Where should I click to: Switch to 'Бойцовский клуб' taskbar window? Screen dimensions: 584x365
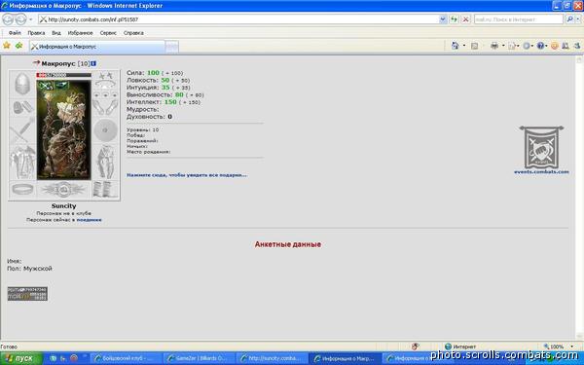point(126,358)
